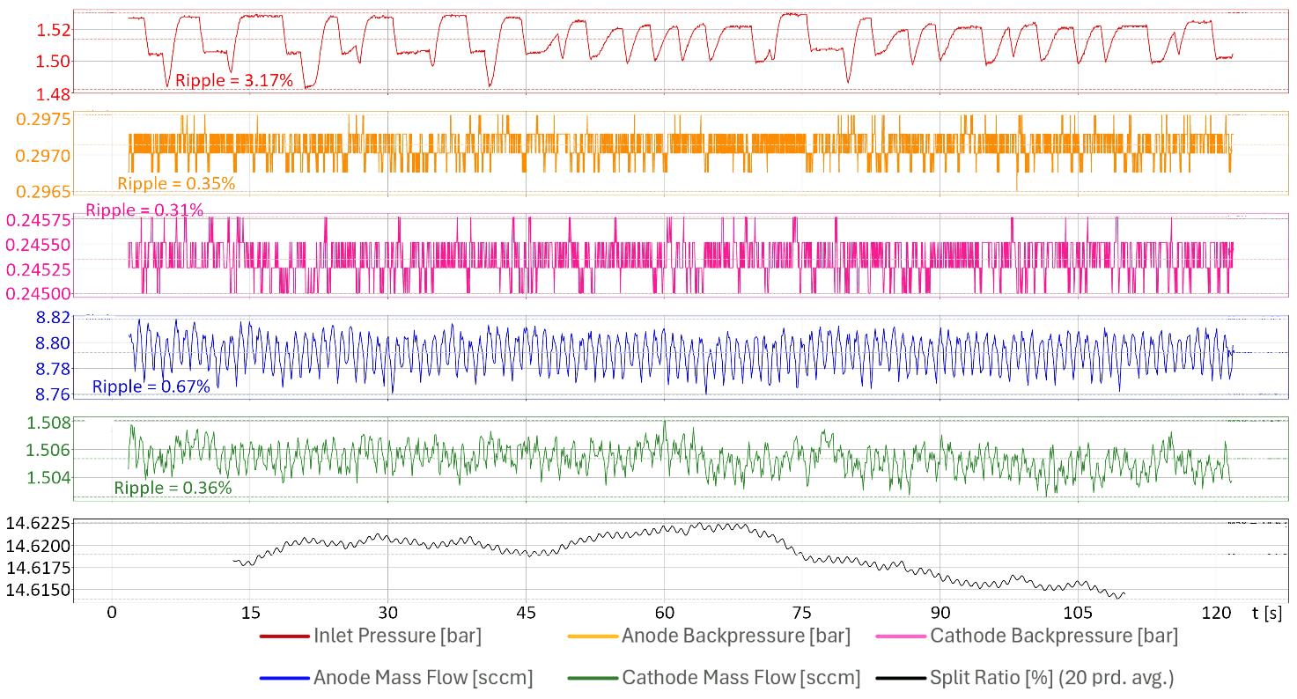Click the 8.80 anode mass flow axis value
1297x699 pixels.
point(53,343)
